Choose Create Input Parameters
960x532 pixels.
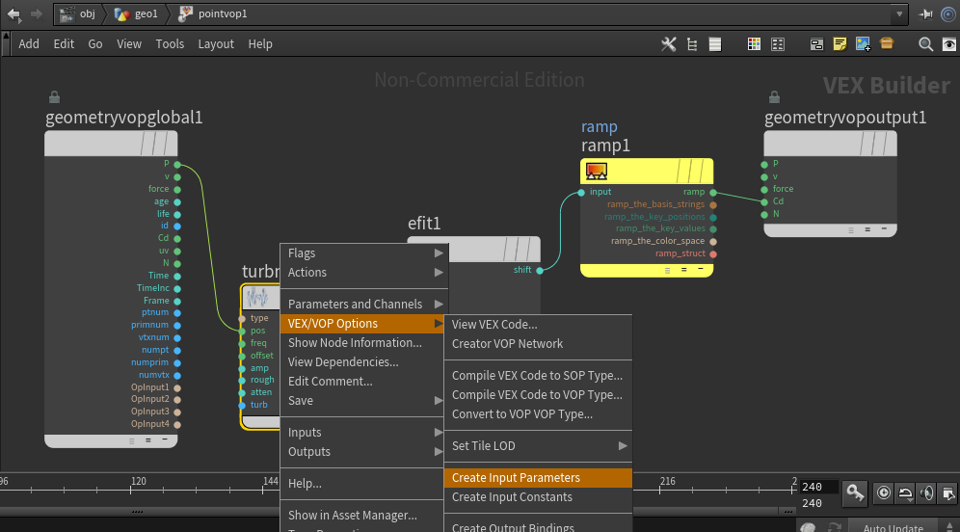point(538,477)
